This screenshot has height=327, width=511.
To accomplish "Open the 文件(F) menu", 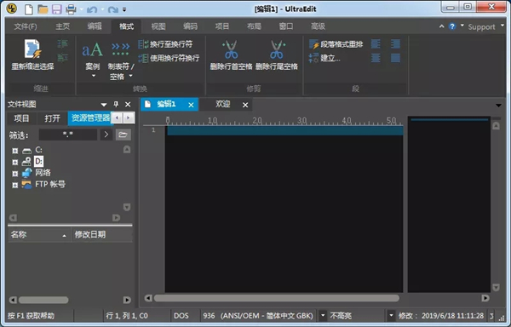I will pyautogui.click(x=26, y=26).
